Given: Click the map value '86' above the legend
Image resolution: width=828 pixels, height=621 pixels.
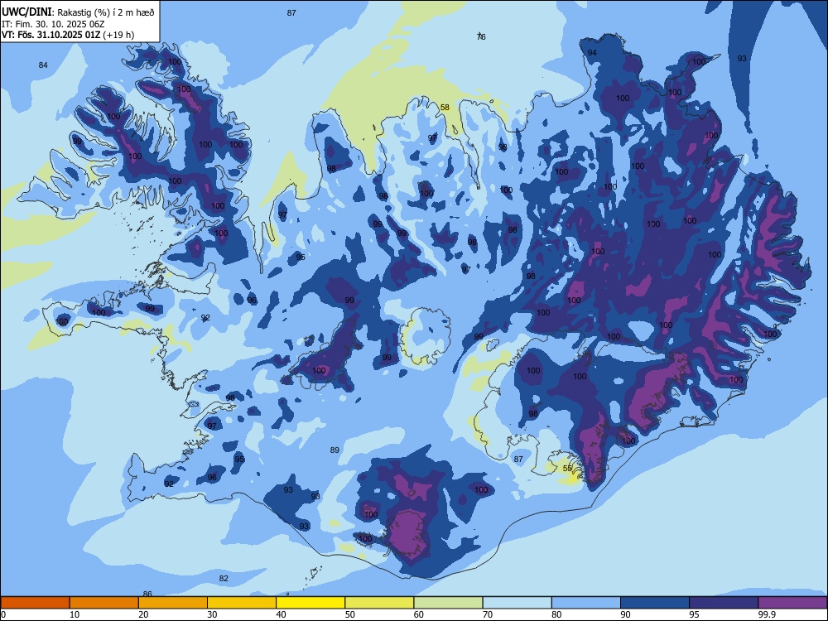Looking at the screenshot, I should 148,594.
